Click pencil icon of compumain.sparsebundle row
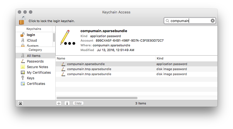 (x=63, y=64)
